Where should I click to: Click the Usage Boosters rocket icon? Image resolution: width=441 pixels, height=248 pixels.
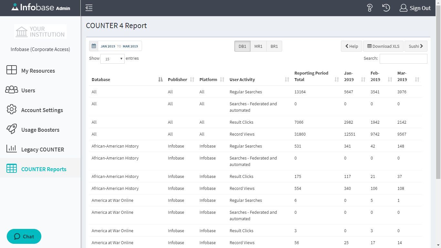click(x=12, y=129)
